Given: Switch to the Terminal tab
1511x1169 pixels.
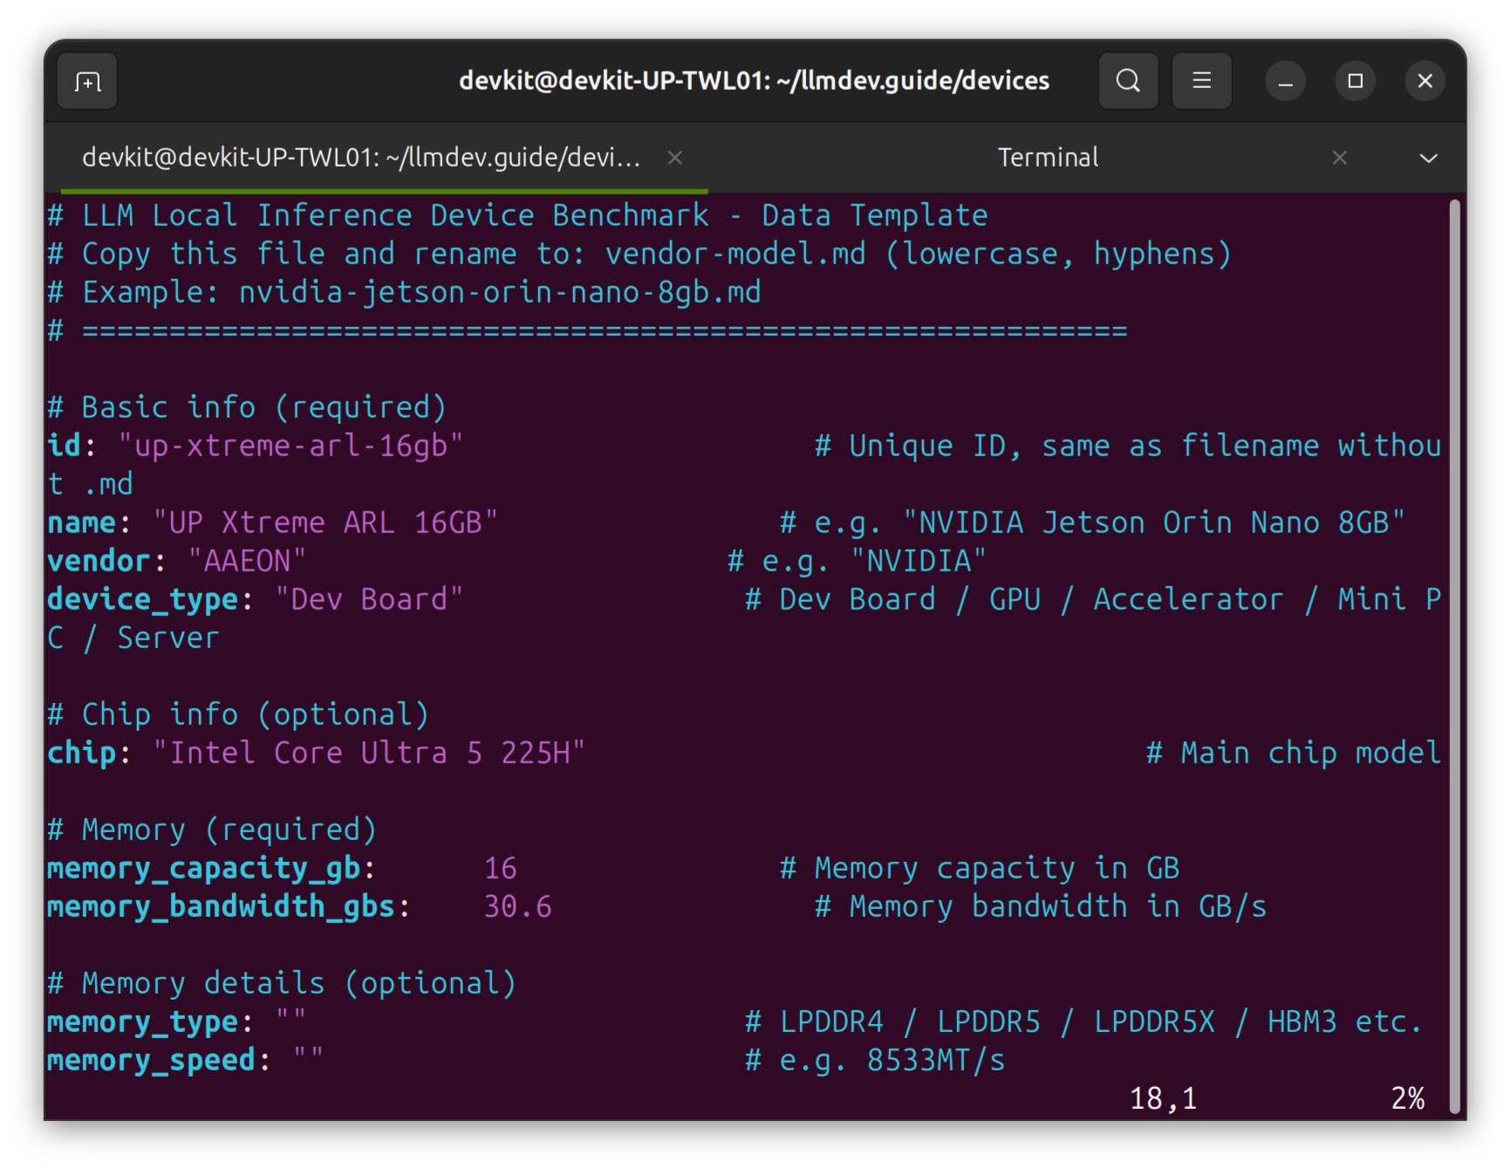Looking at the screenshot, I should [x=1048, y=158].
